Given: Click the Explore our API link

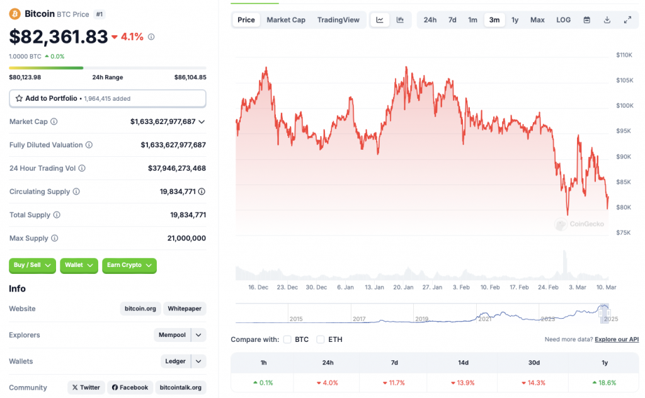Looking at the screenshot, I should pyautogui.click(x=617, y=339).
